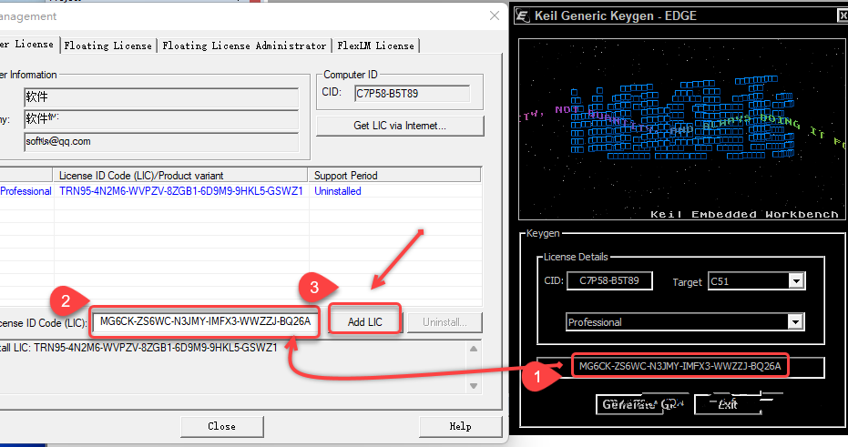Open the Floating License Administrator tab
This screenshot has height=447, width=848.
tap(244, 46)
